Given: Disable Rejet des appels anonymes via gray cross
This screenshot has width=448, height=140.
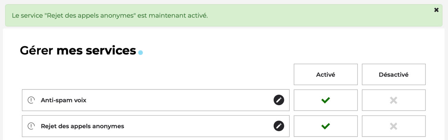Looking at the screenshot, I should click(x=393, y=126).
